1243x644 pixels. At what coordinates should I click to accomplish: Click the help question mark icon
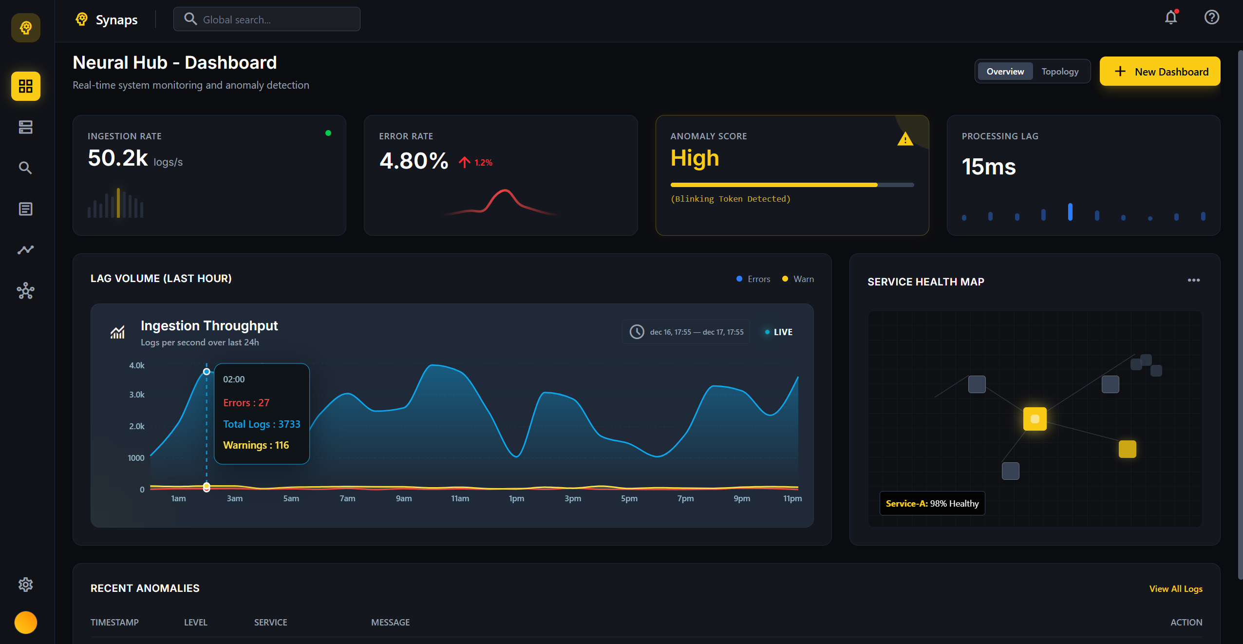click(1211, 18)
